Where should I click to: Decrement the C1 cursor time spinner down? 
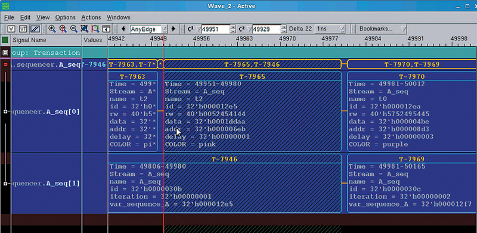coord(233,32)
